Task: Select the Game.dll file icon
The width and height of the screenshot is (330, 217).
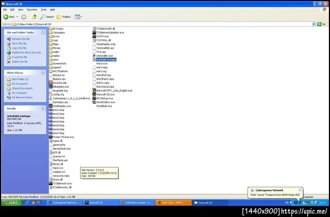Action: pos(51,141)
